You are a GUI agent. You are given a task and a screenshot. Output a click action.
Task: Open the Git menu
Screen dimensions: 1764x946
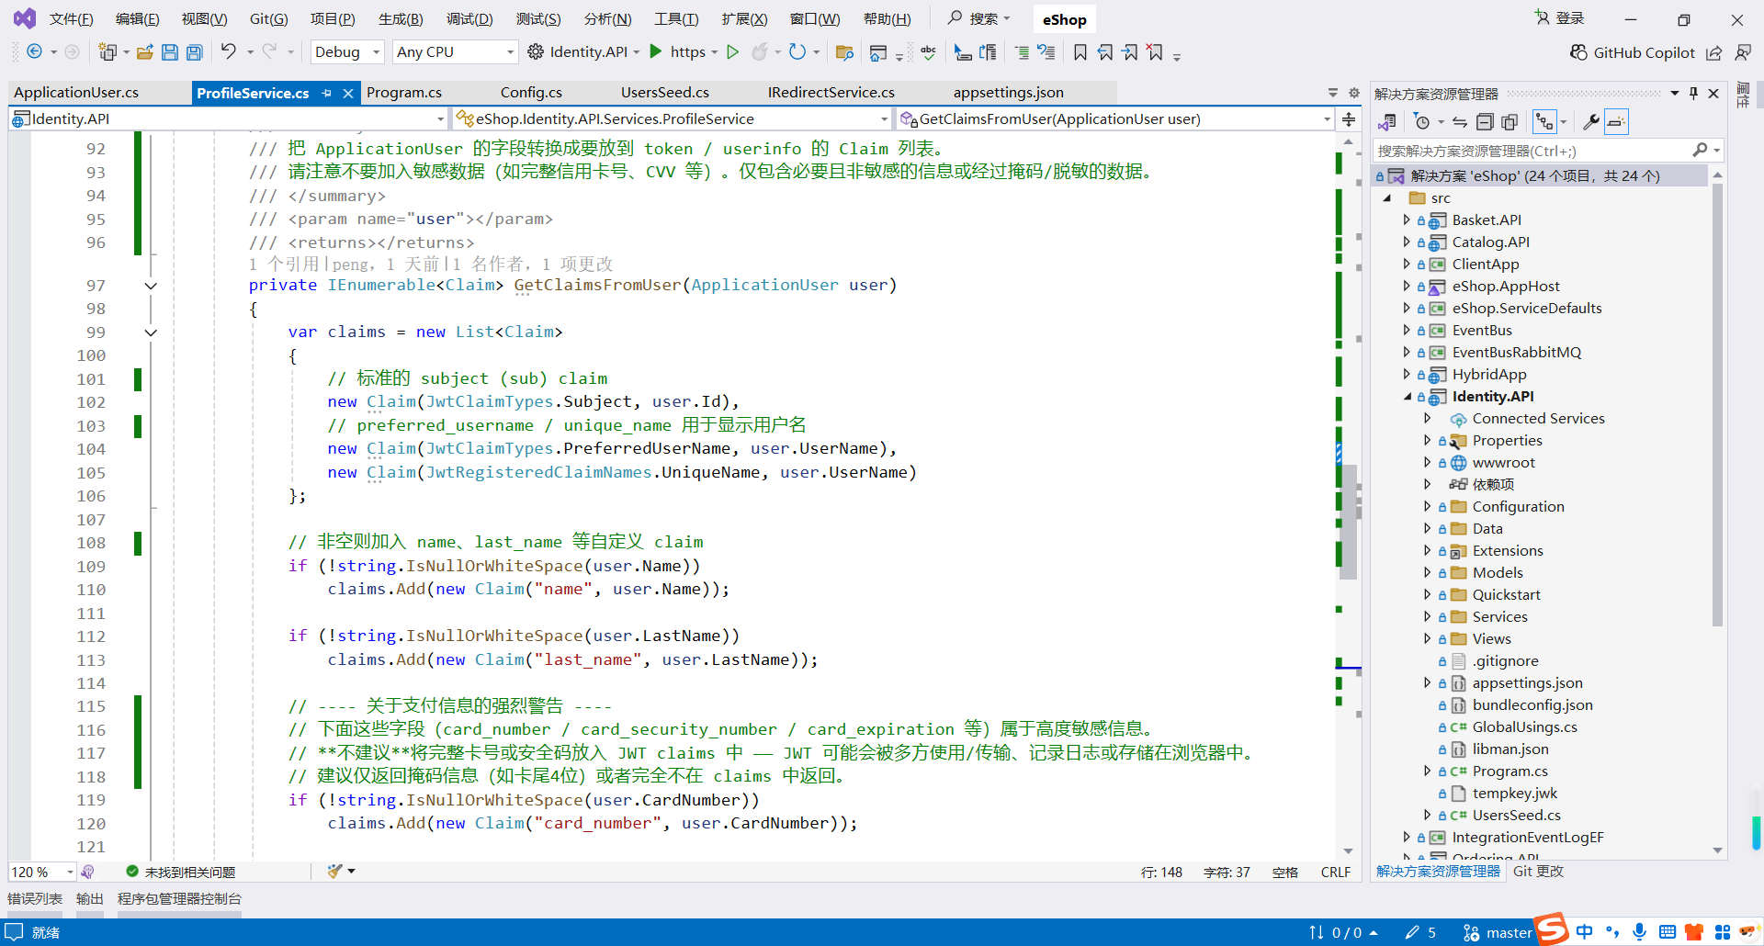click(267, 18)
